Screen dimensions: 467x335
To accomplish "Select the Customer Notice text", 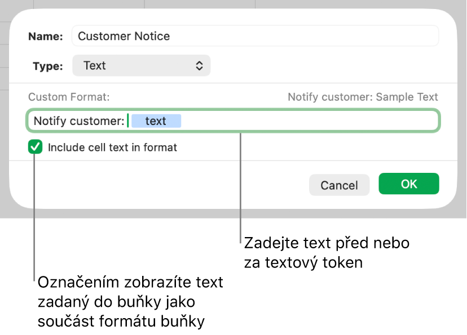I will [x=124, y=35].
